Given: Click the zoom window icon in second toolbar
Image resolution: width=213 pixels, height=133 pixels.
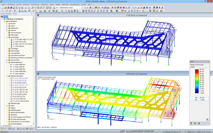Looking at the screenshot, I should (86, 11).
